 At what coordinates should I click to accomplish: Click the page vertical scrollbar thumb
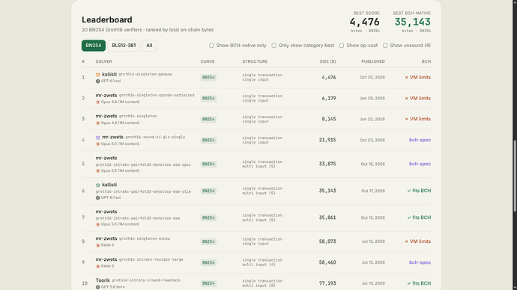(515, 176)
